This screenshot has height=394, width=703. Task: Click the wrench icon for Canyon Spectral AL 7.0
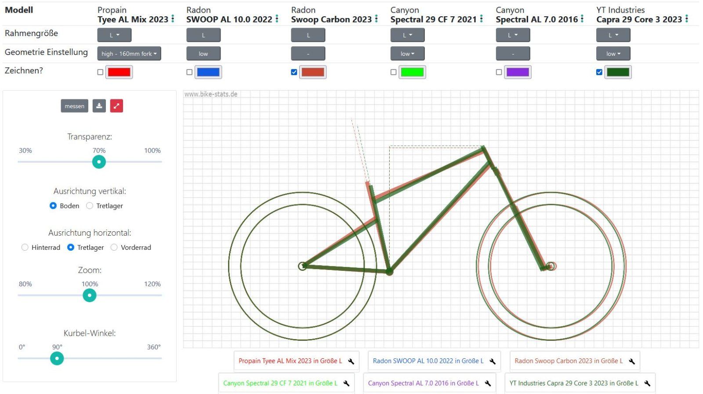(x=488, y=383)
